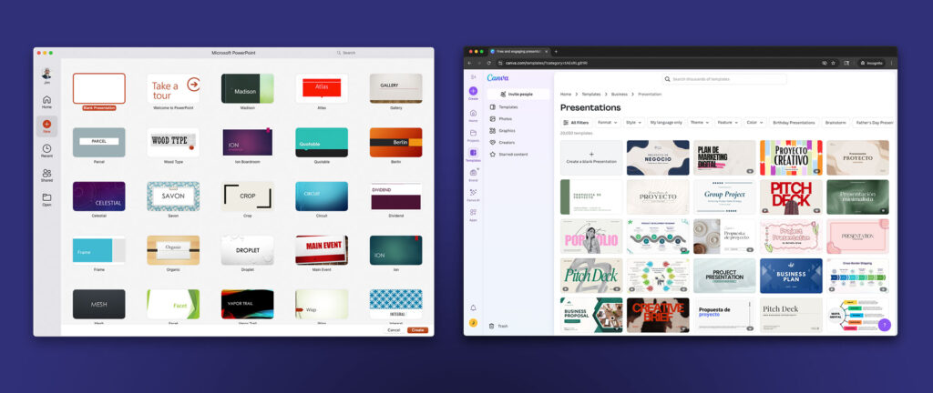
Task: Open the Color filter dropdown
Action: tap(755, 122)
